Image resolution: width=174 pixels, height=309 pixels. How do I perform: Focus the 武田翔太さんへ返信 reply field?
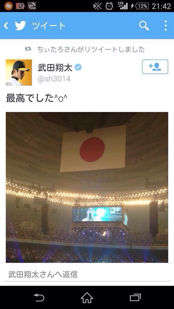tap(87, 274)
